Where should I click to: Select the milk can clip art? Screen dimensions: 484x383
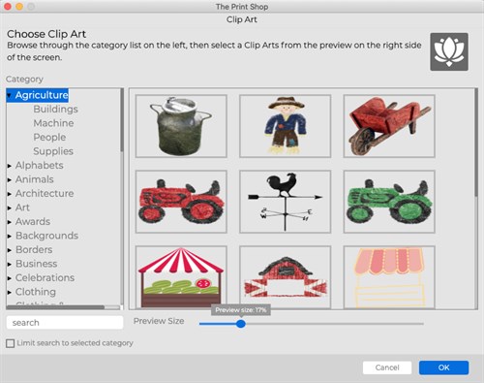point(181,126)
